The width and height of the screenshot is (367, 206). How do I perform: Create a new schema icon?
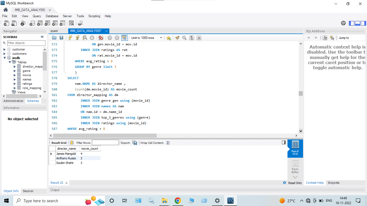point(32,23)
